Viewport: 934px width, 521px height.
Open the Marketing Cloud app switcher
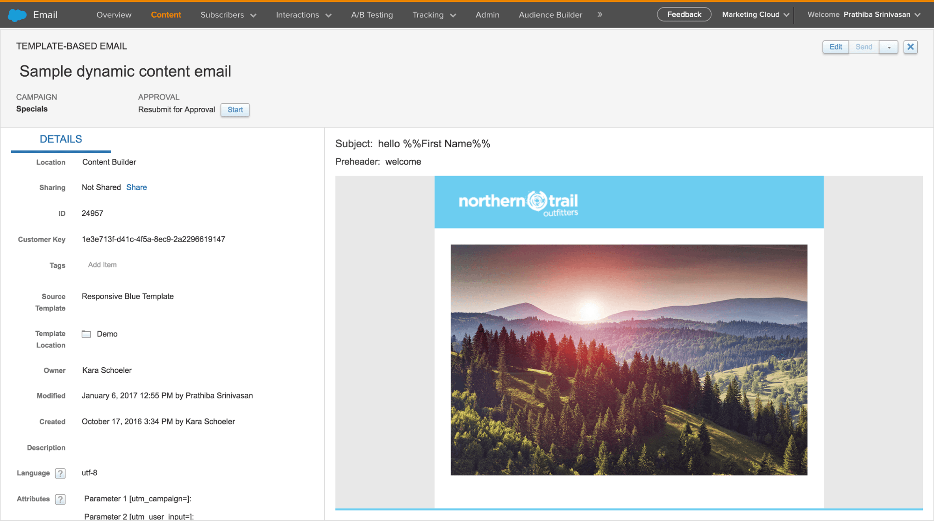click(x=755, y=14)
